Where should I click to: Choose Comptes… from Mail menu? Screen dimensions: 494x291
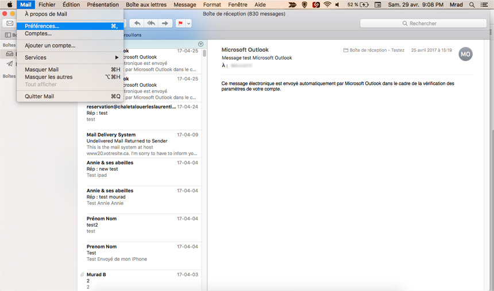coord(70,33)
